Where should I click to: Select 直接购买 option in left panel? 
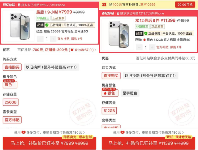(x=12, y=67)
